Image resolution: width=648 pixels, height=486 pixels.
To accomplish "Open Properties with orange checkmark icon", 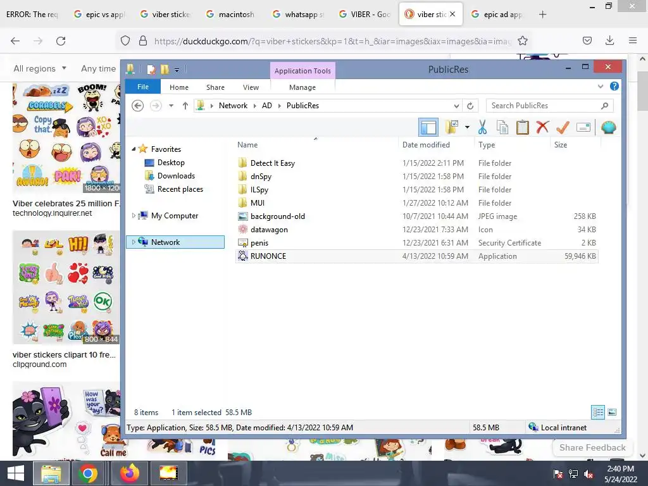I will (x=563, y=127).
